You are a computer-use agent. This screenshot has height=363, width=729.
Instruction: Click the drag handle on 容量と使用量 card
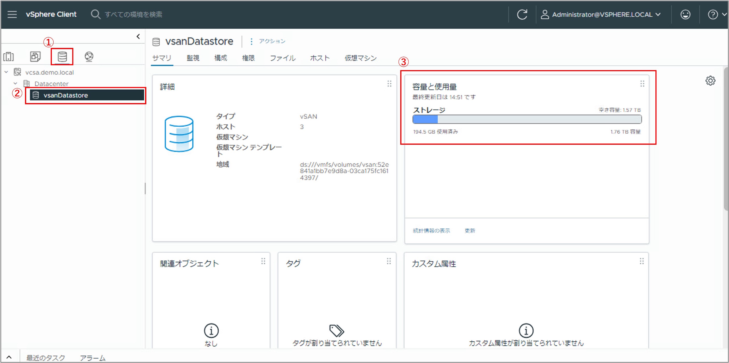pyautogui.click(x=642, y=84)
